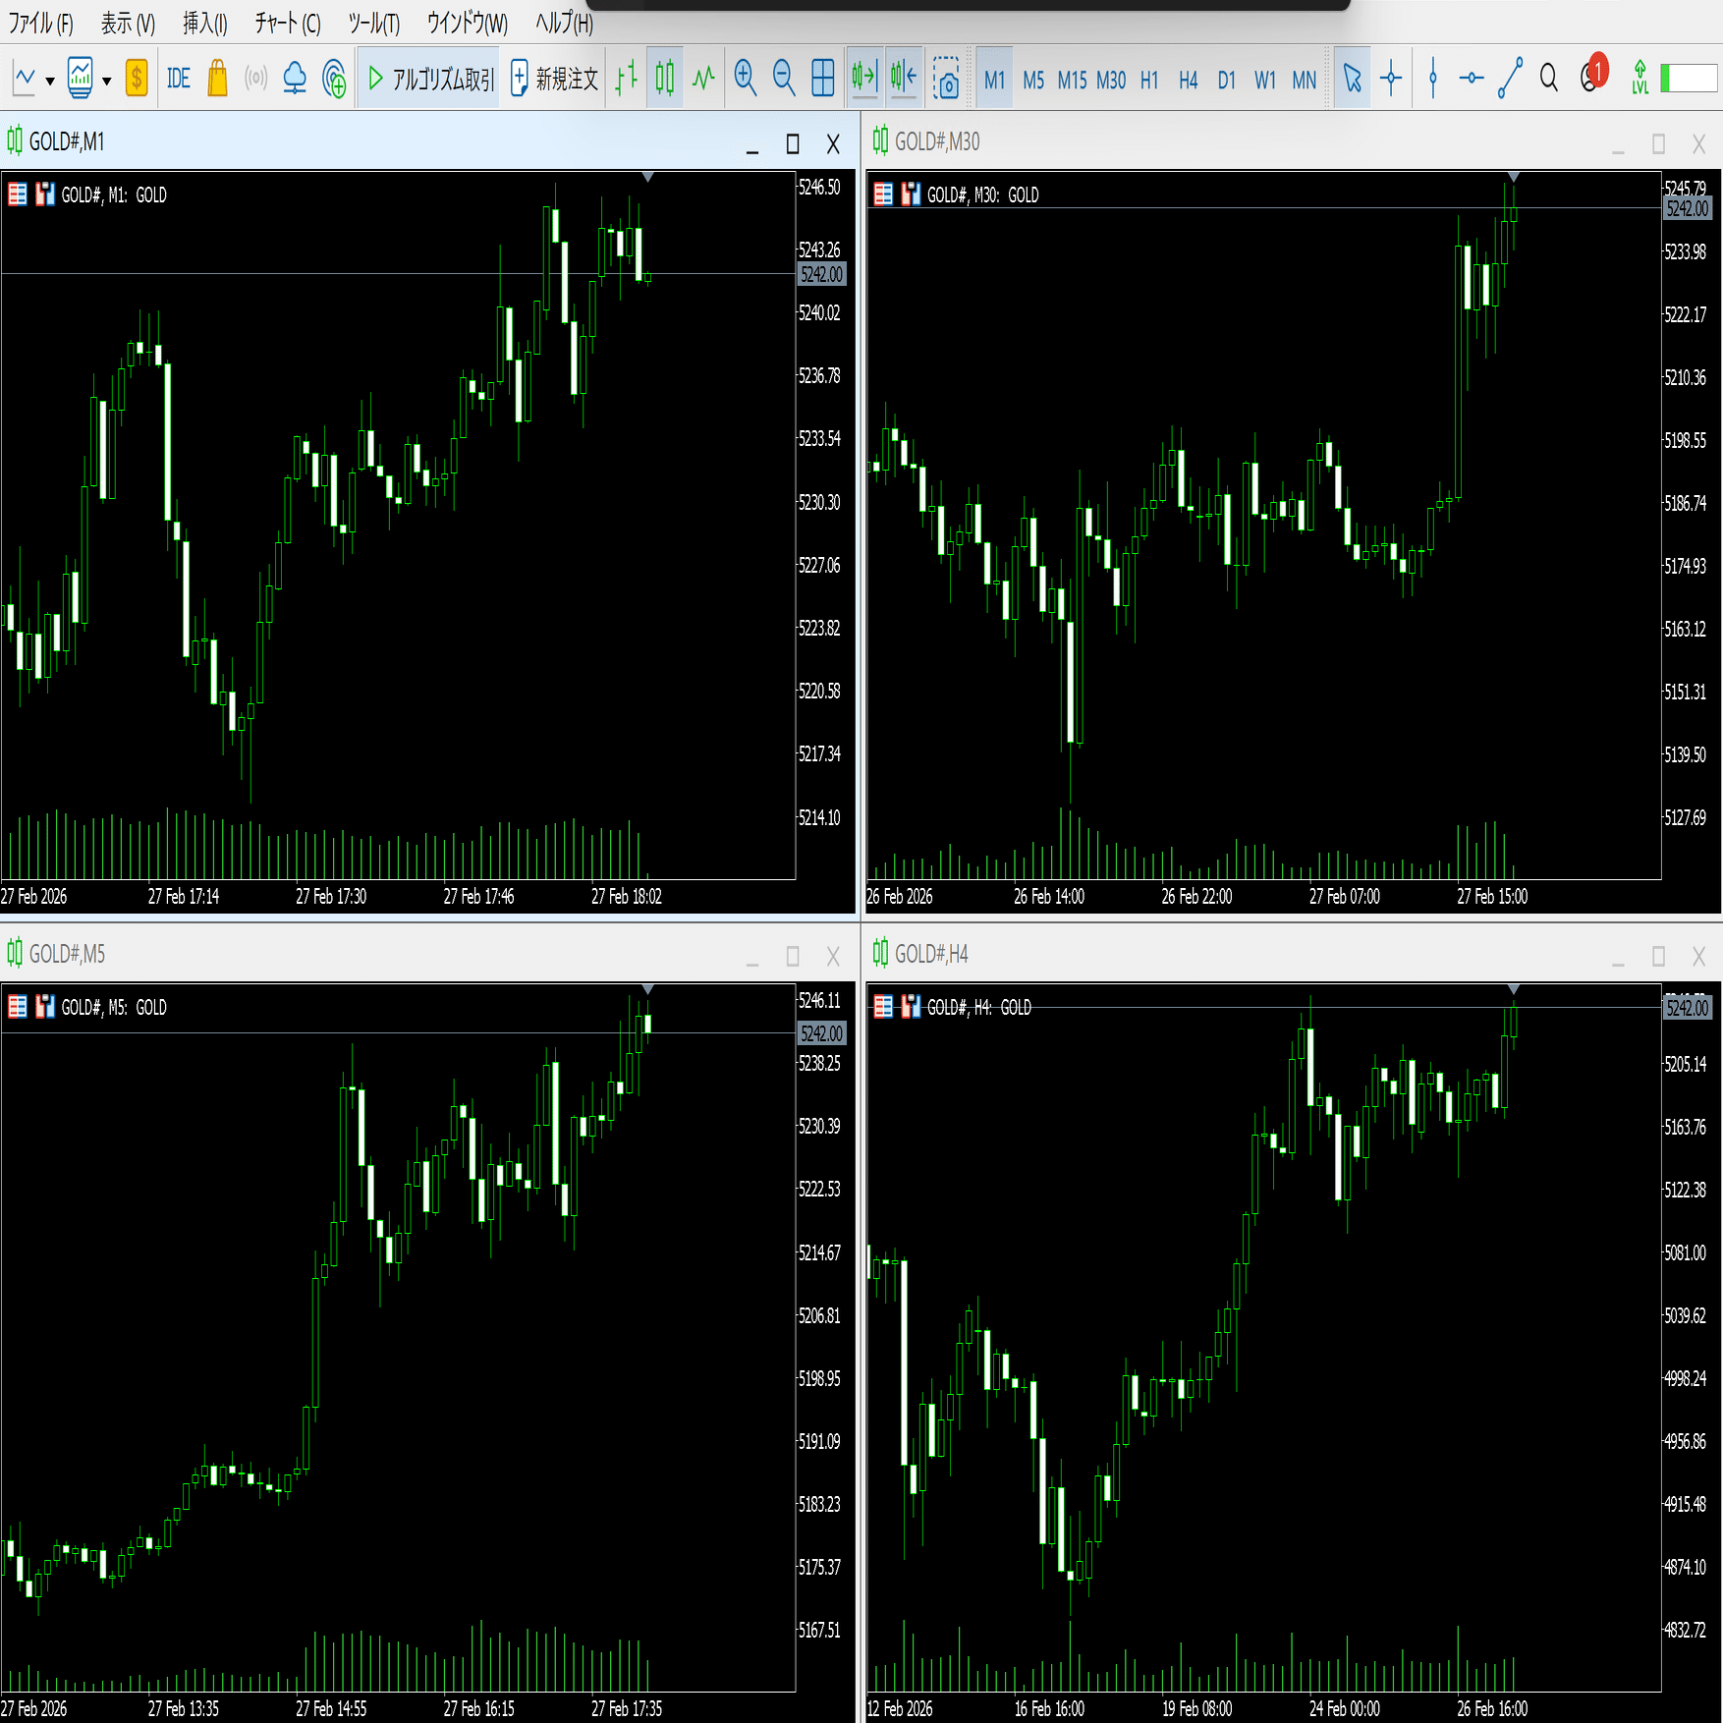The height and width of the screenshot is (1723, 1723).
Task: Click the second header icon in GOLD#,M30 chart
Action: click(911, 195)
